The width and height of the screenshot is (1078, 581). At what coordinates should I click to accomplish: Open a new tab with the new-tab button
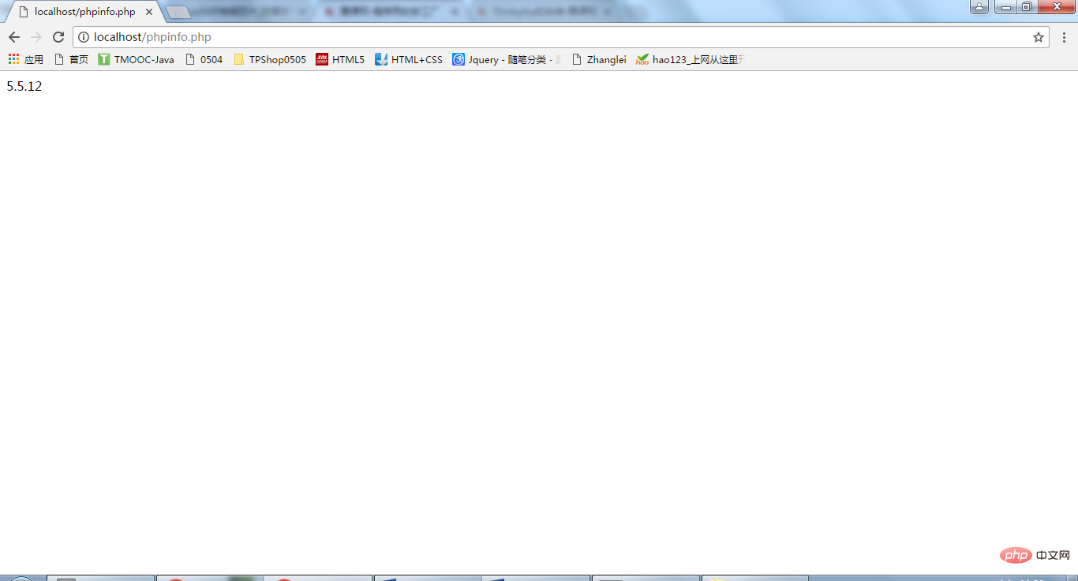pyautogui.click(x=178, y=12)
